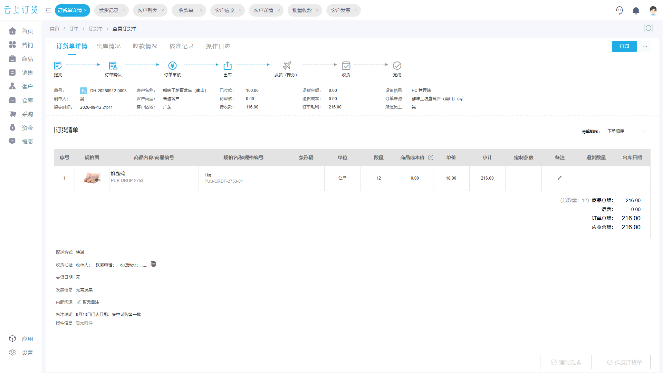
Task: Click the 订单确认 step icon
Action: (x=113, y=66)
